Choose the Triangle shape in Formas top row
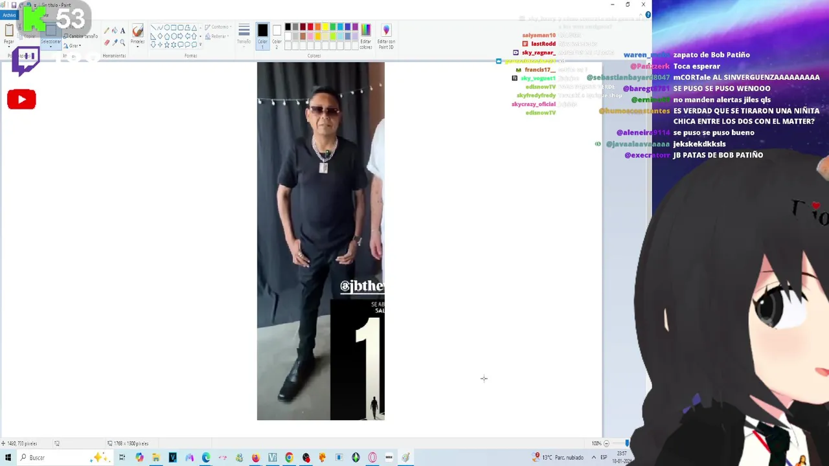 pos(194,28)
